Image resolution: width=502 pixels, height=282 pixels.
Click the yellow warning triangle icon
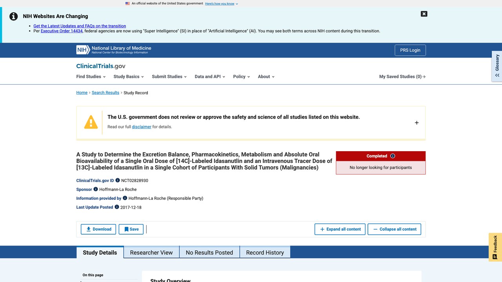coord(91,122)
